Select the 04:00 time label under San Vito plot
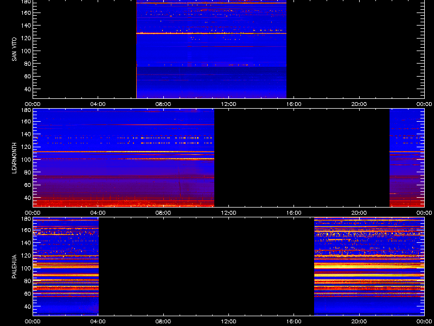434x326 pixels. [98, 104]
